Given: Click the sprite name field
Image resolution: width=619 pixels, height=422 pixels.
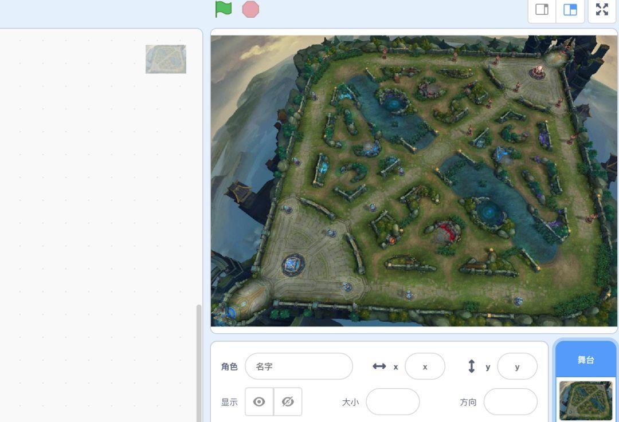Looking at the screenshot, I should coord(299,366).
